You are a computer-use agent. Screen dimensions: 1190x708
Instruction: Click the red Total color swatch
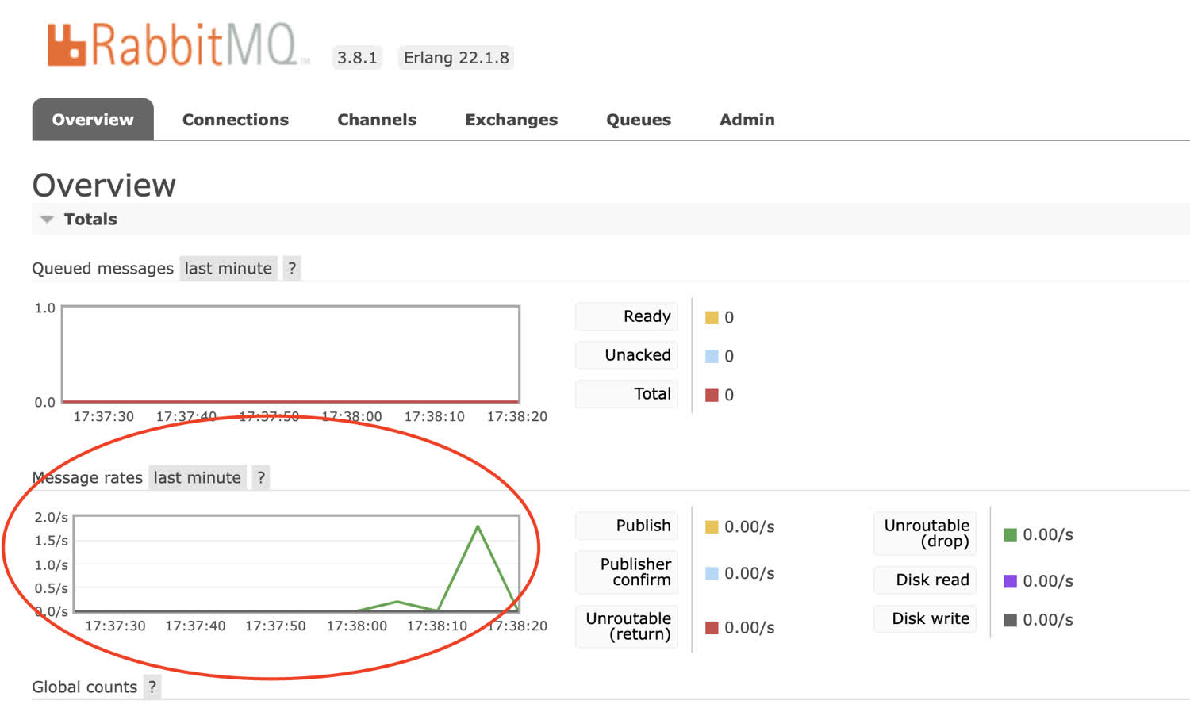tap(712, 396)
